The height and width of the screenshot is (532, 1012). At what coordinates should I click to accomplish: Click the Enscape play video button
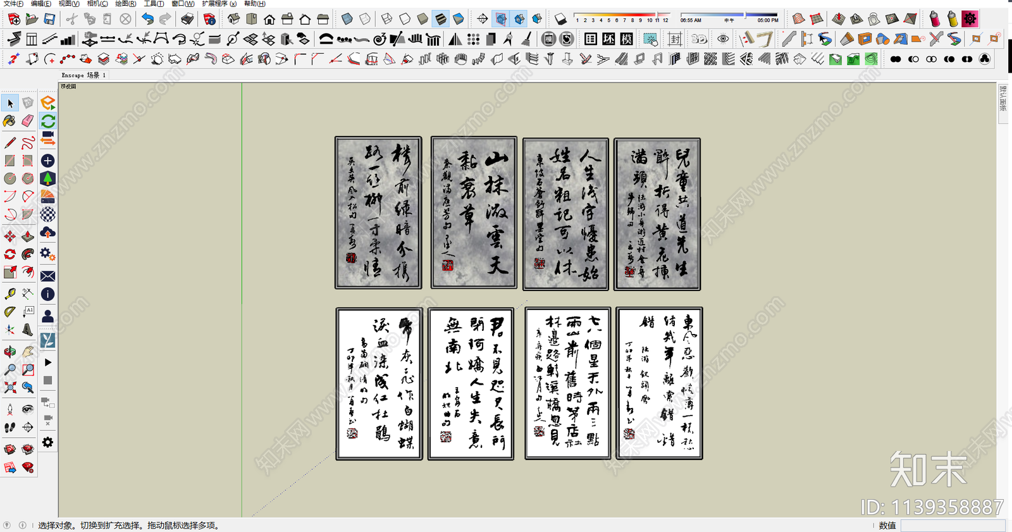click(48, 362)
